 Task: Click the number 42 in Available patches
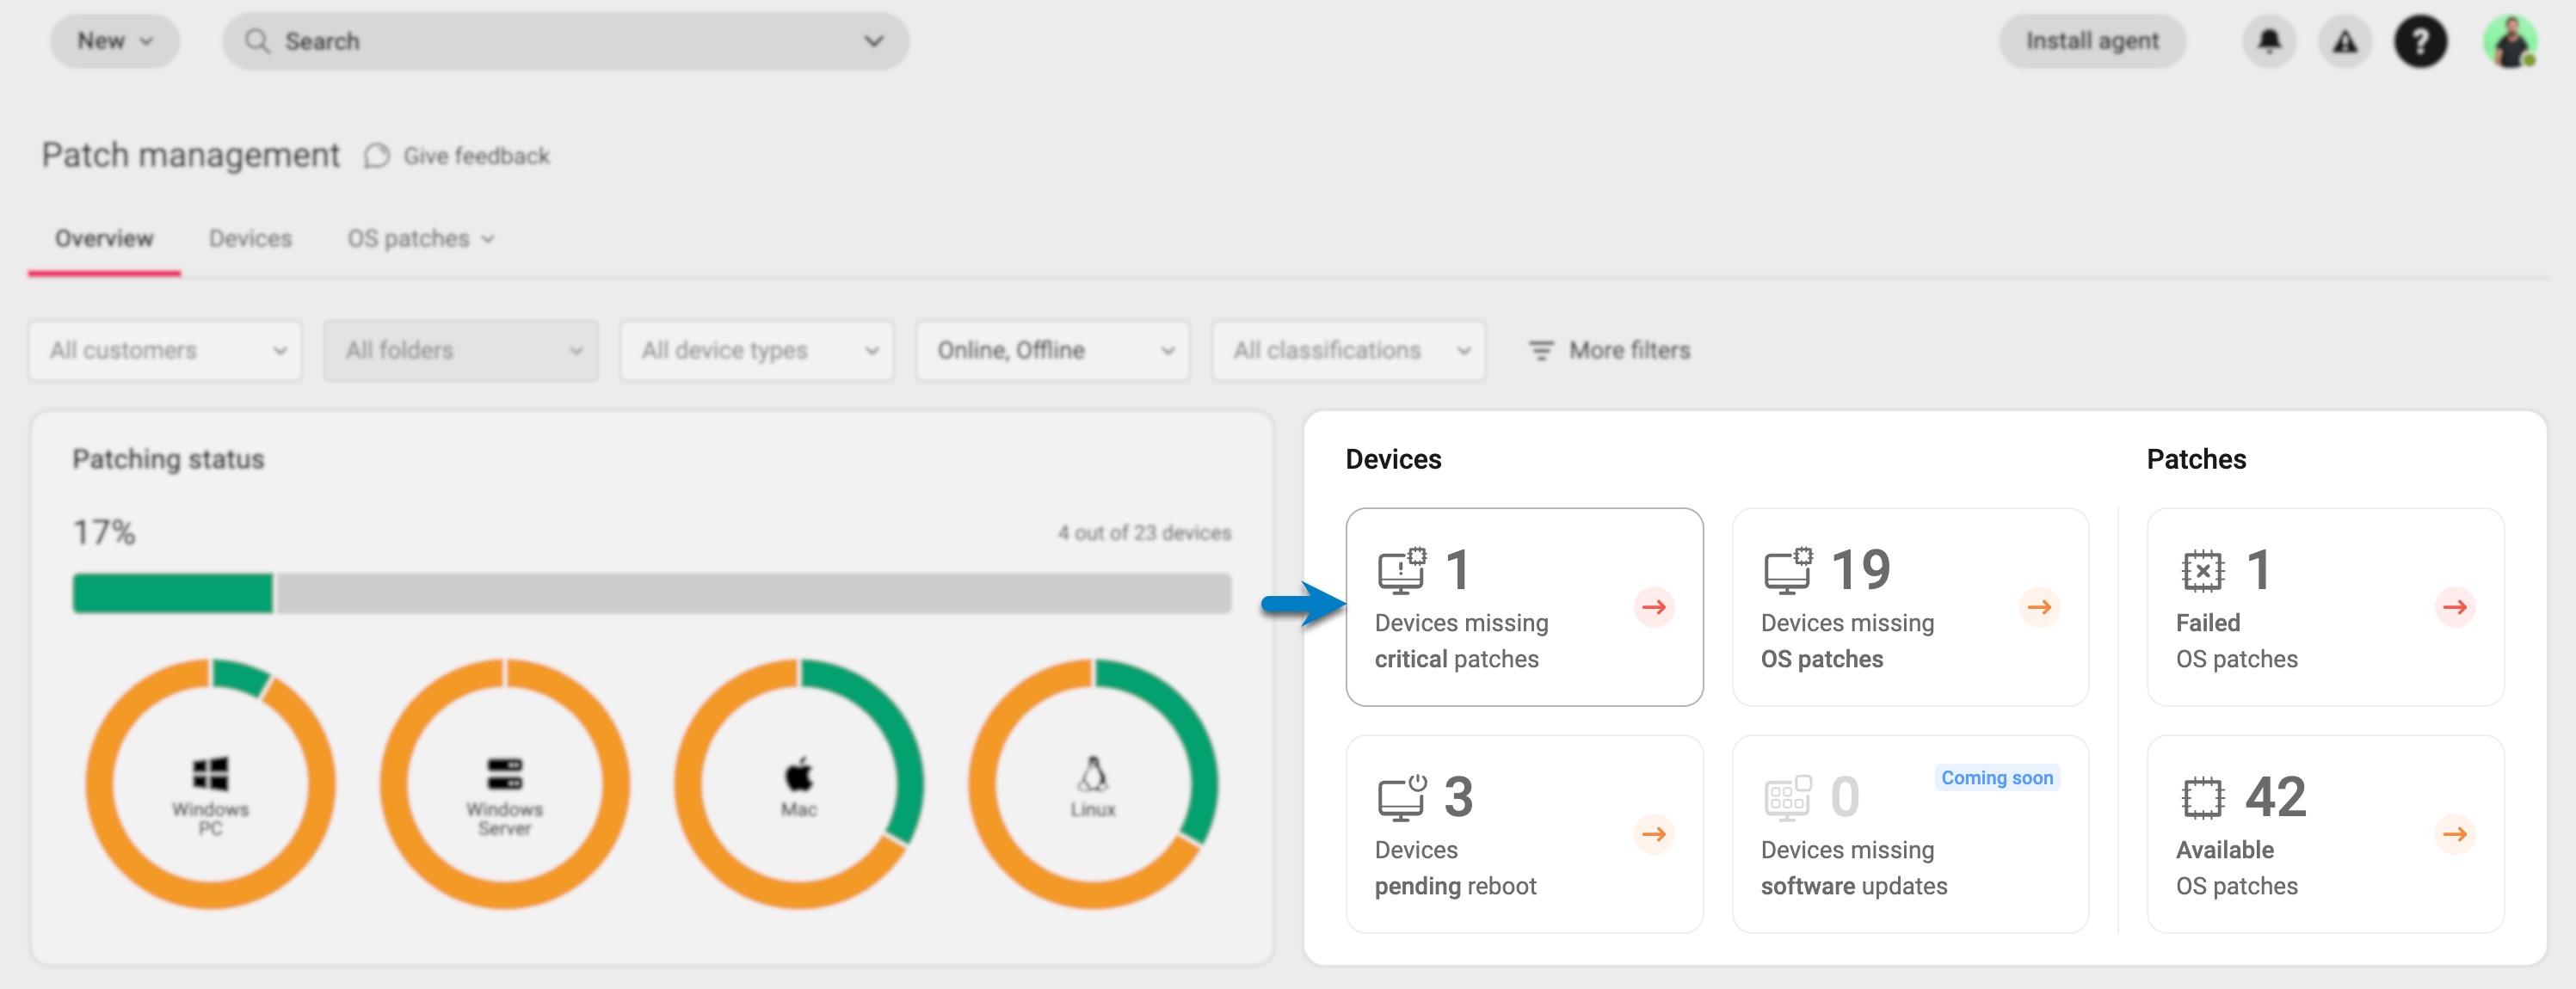click(2275, 797)
